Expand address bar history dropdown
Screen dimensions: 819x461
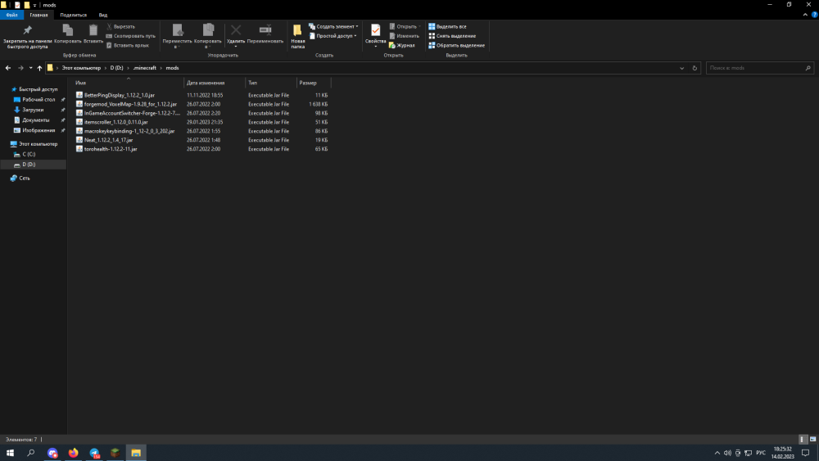coord(681,68)
